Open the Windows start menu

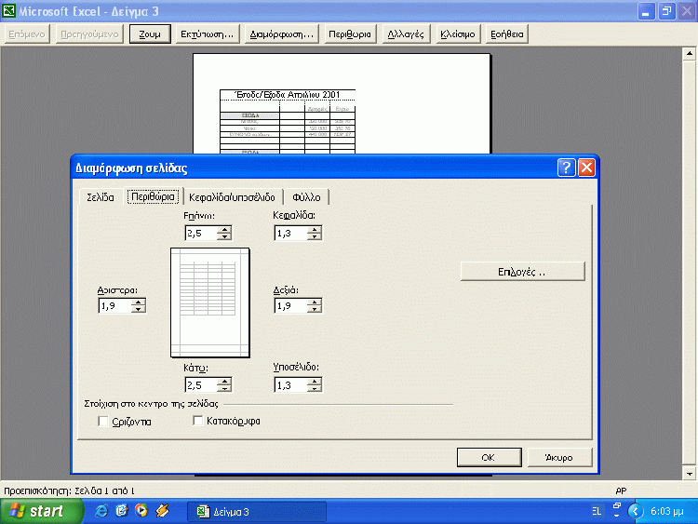(x=41, y=511)
